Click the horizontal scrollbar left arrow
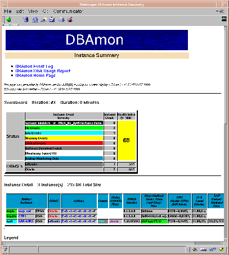Image resolution: width=229 pixels, height=255 pixels. tap(3, 243)
